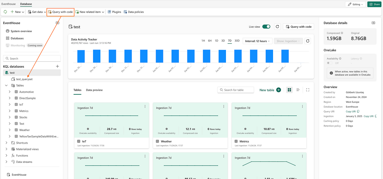Open more options on the Metrics card

[302, 106]
